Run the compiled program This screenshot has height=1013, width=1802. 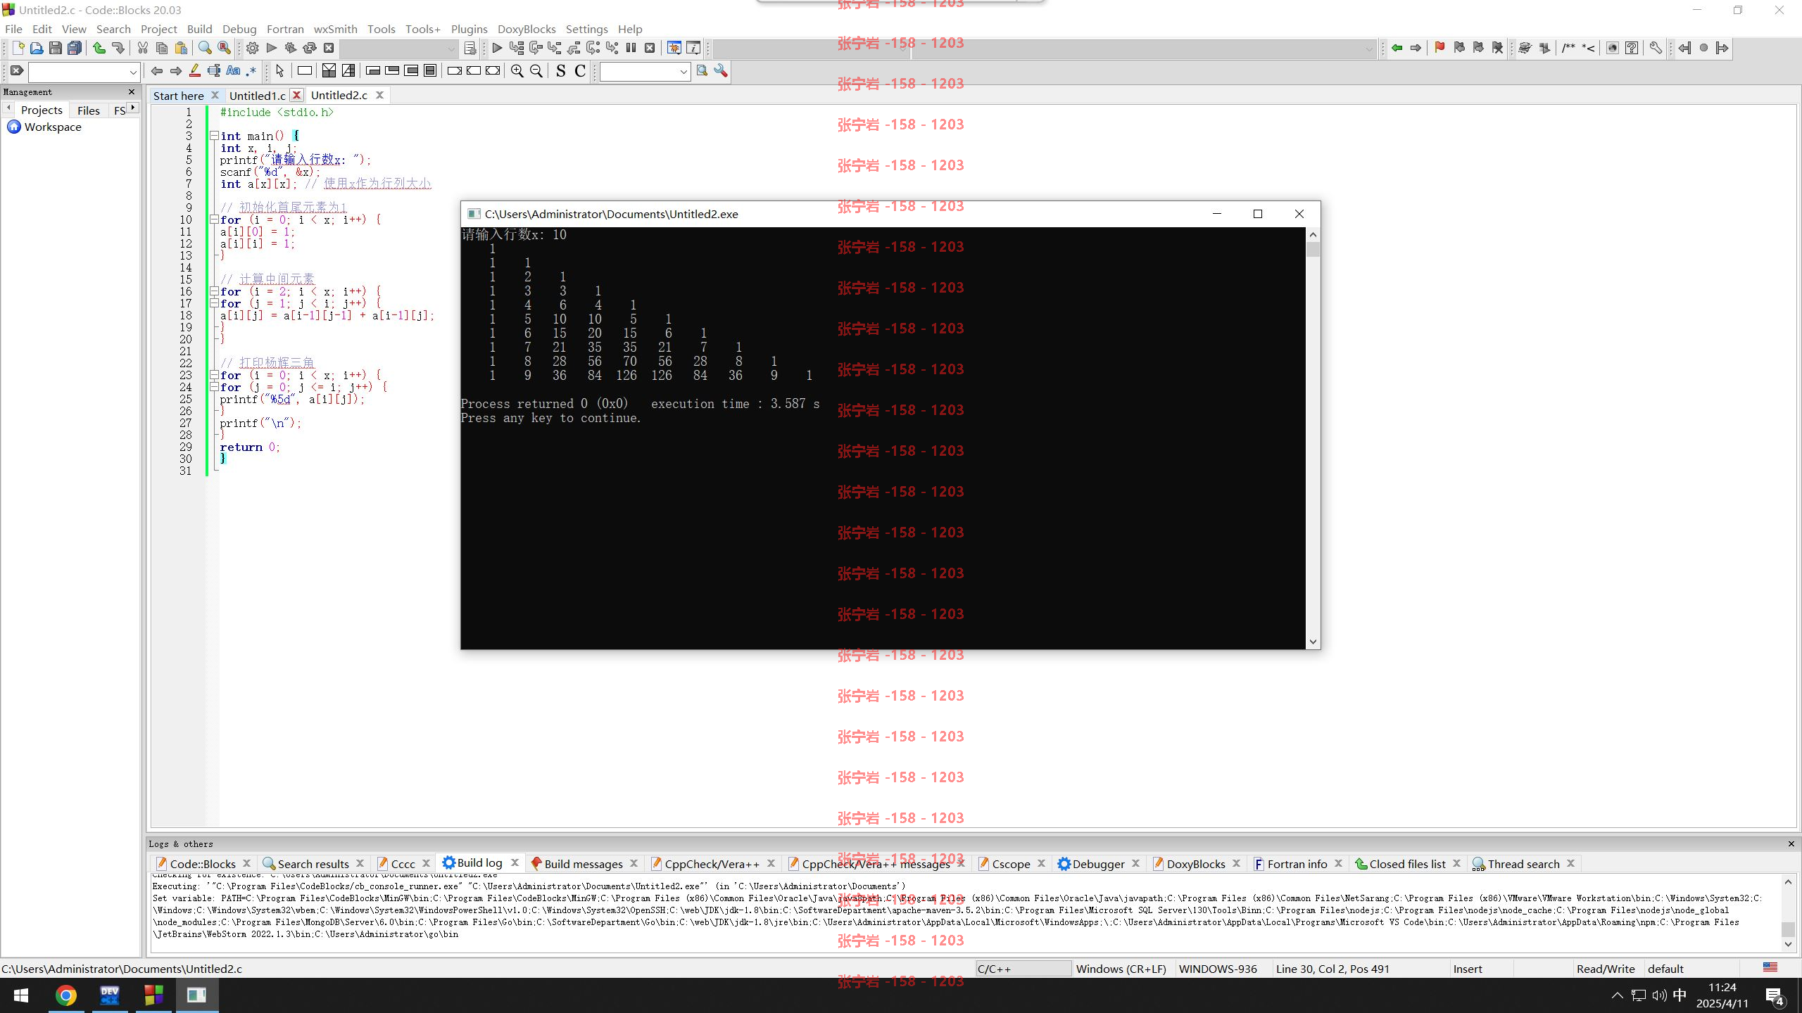[x=272, y=48]
